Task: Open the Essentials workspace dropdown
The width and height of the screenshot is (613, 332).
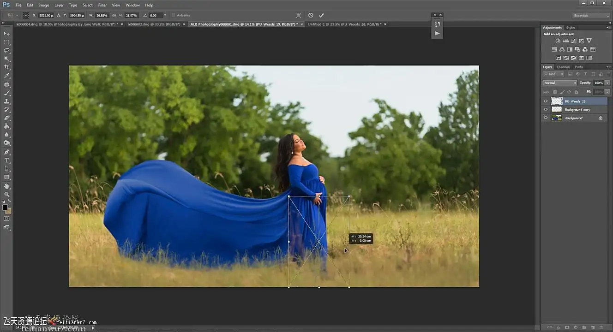Action: coord(591,16)
